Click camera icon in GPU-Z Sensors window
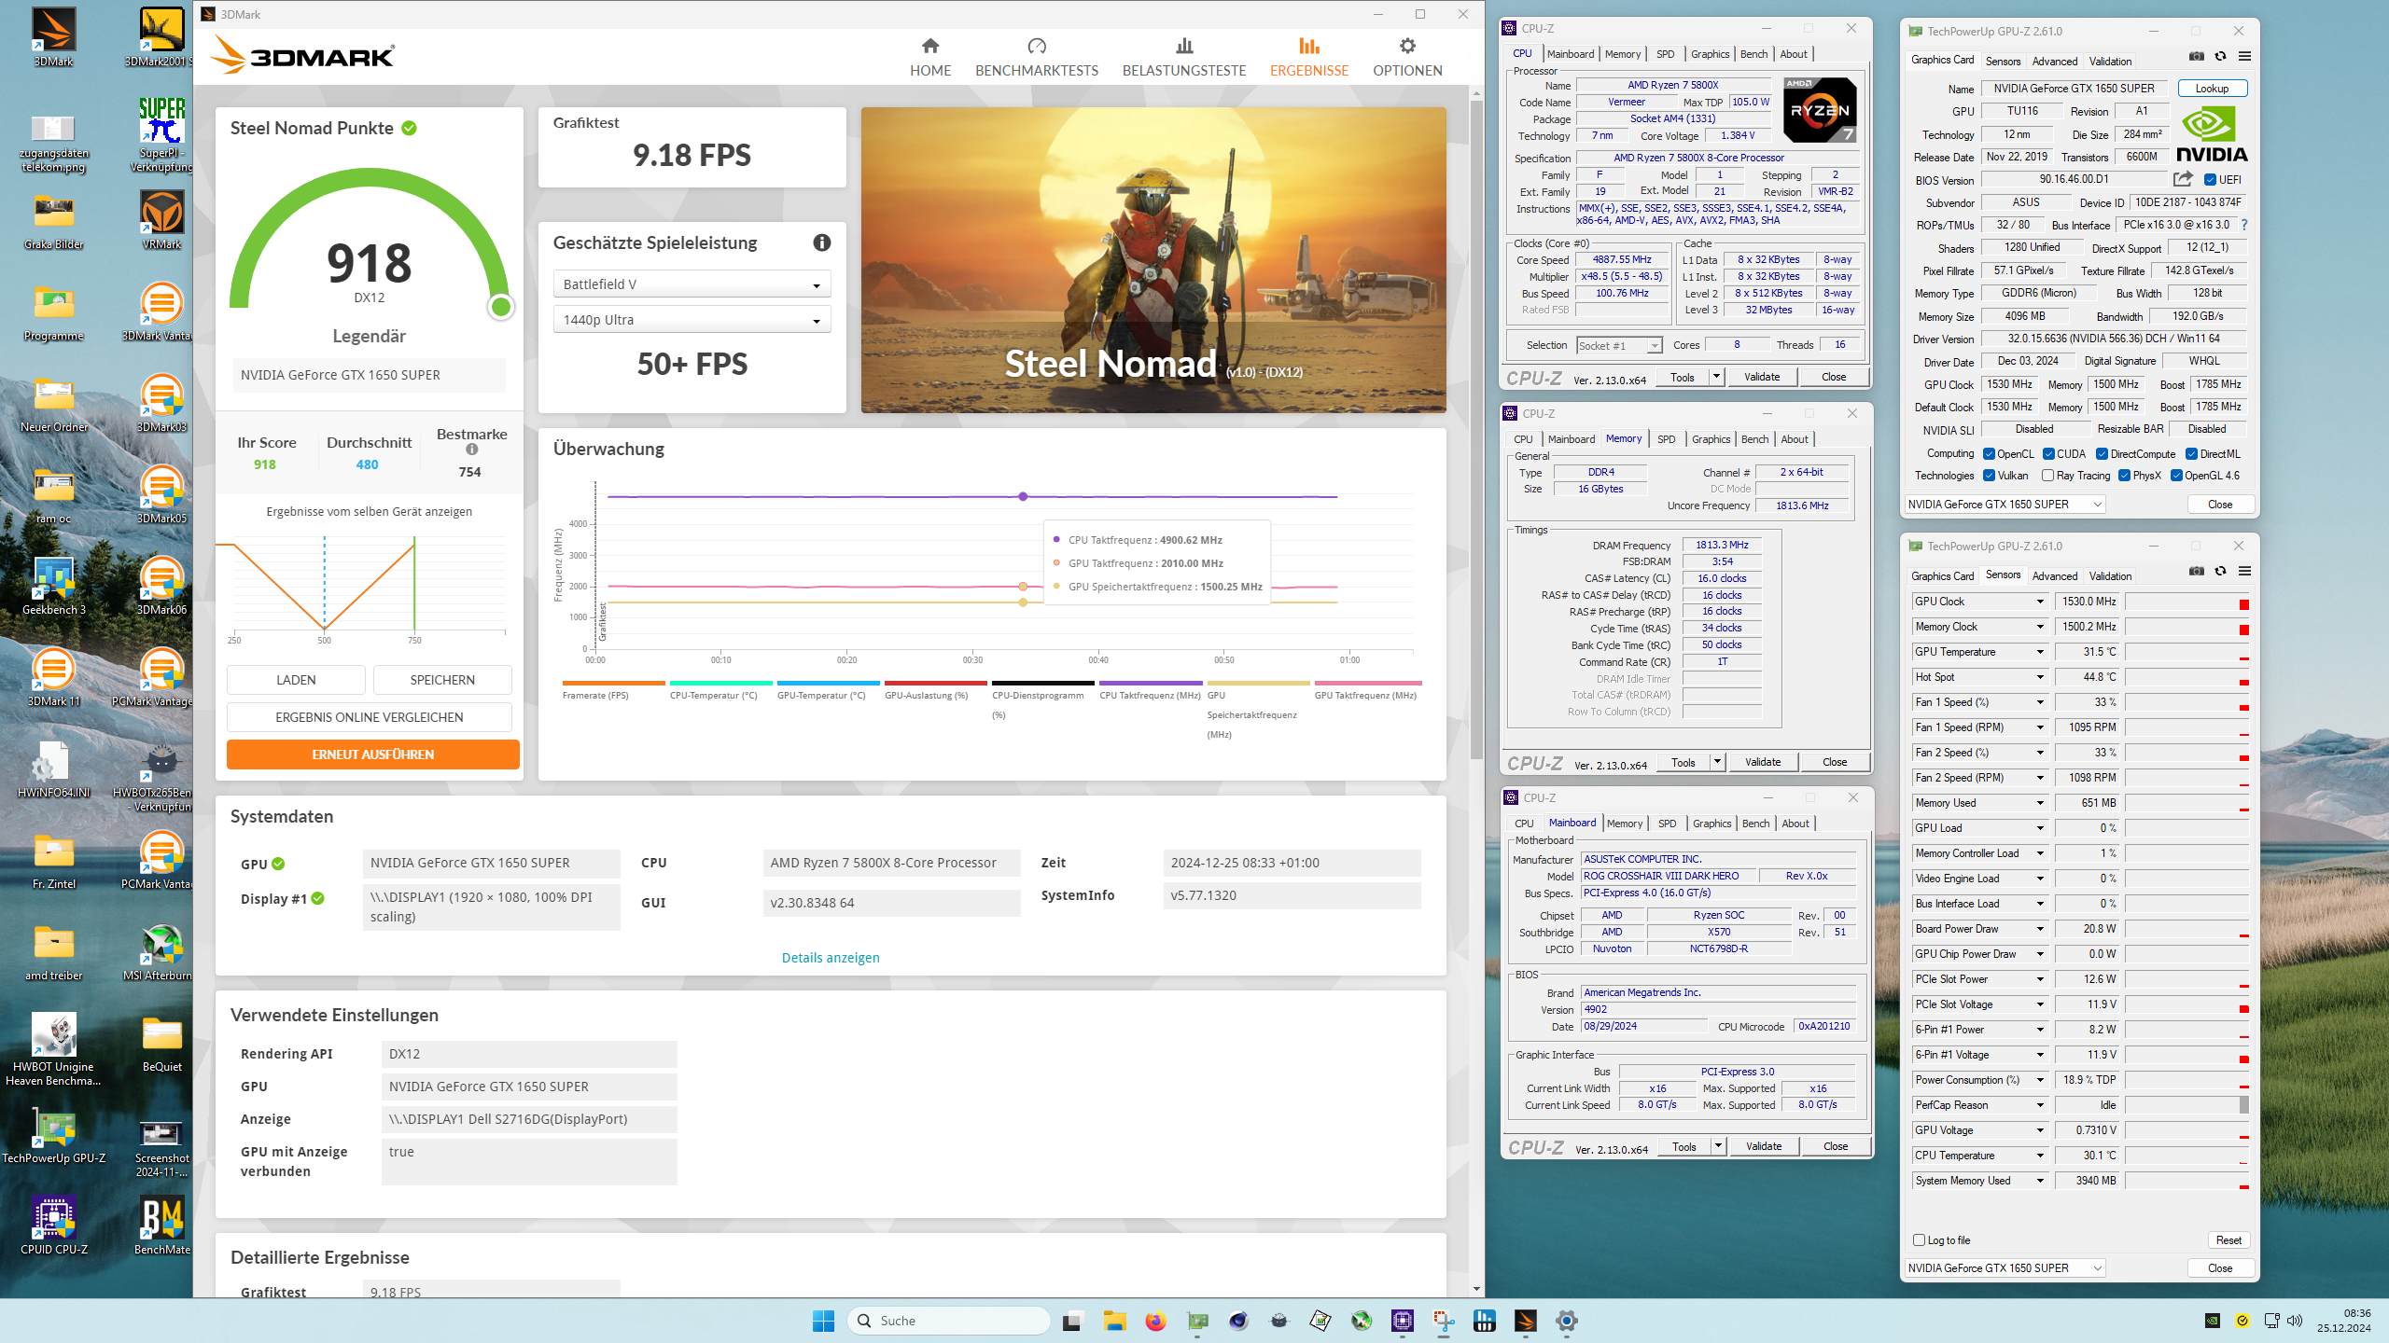 (x=2196, y=572)
